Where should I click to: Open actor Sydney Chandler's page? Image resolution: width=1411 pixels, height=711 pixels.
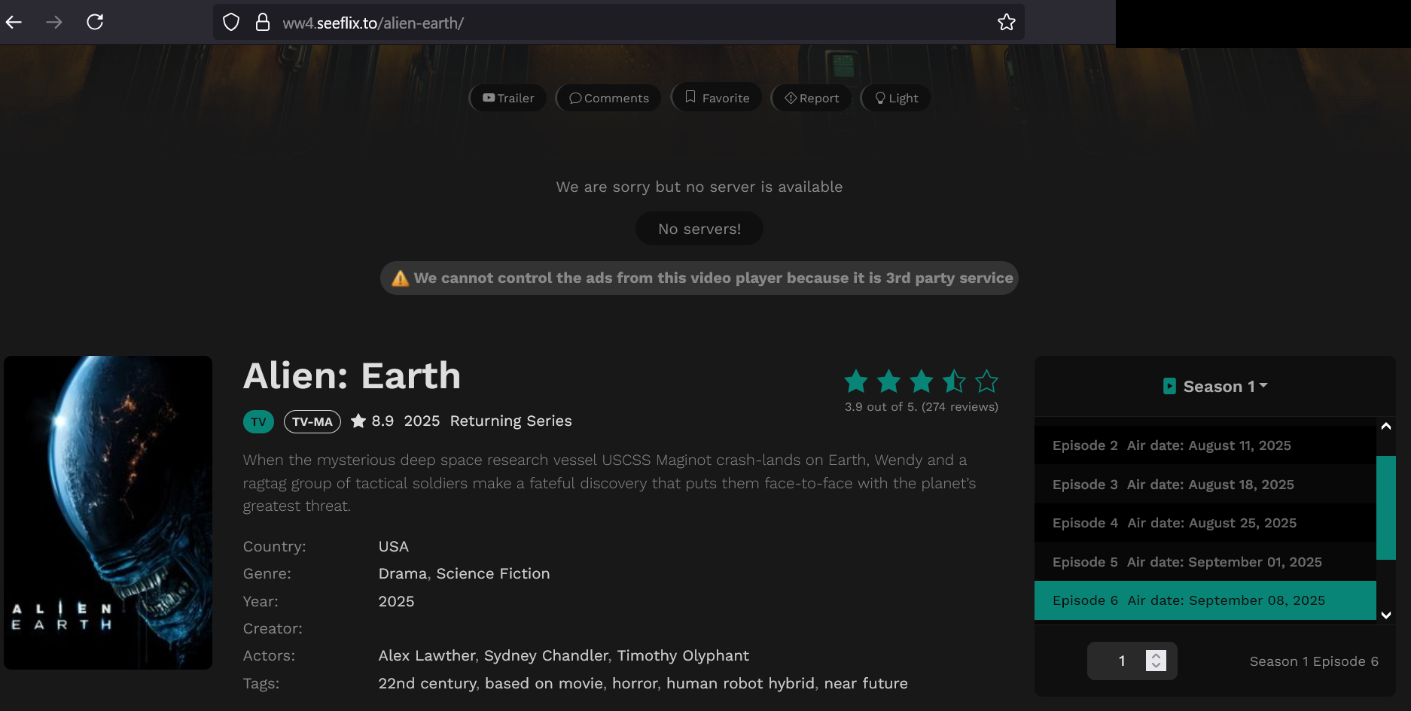coord(546,656)
